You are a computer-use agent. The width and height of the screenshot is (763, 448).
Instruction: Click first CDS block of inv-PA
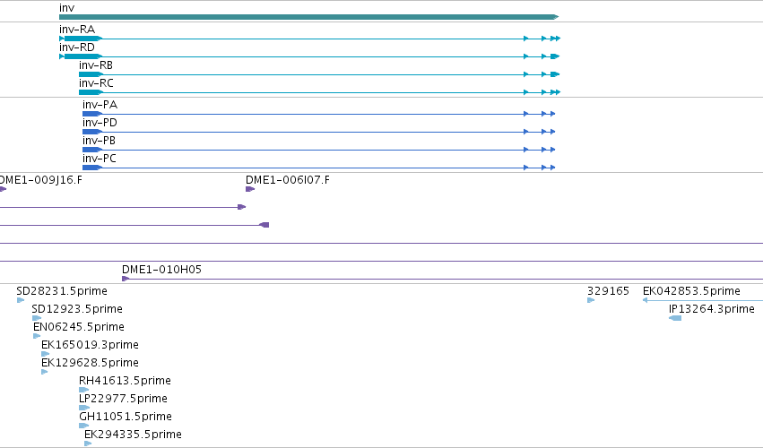pyautogui.click(x=92, y=114)
